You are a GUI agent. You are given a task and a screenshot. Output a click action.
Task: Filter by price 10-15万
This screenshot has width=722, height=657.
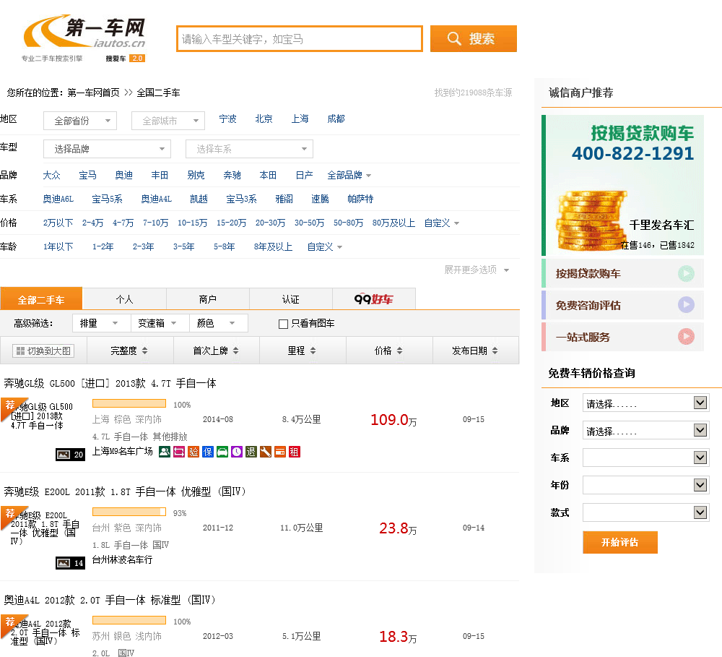193,223
